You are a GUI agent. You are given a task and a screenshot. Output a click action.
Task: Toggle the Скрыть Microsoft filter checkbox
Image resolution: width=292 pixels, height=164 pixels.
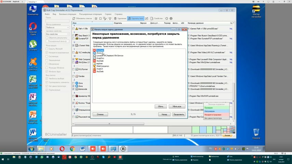[x=47, y=49]
